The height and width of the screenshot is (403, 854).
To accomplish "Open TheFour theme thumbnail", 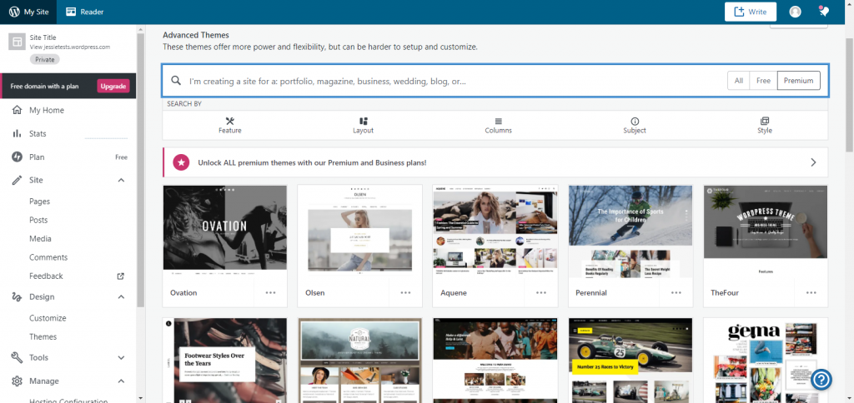I will 766,231.
